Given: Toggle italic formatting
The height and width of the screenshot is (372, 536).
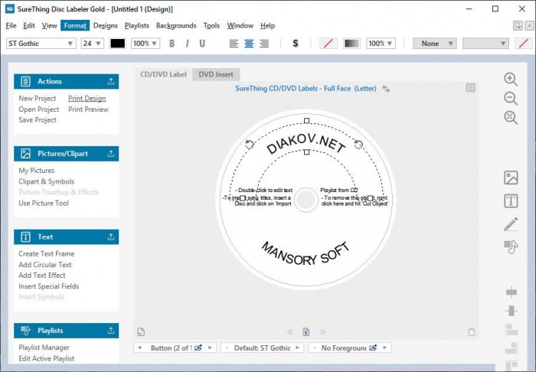Looking at the screenshot, I should click(187, 44).
